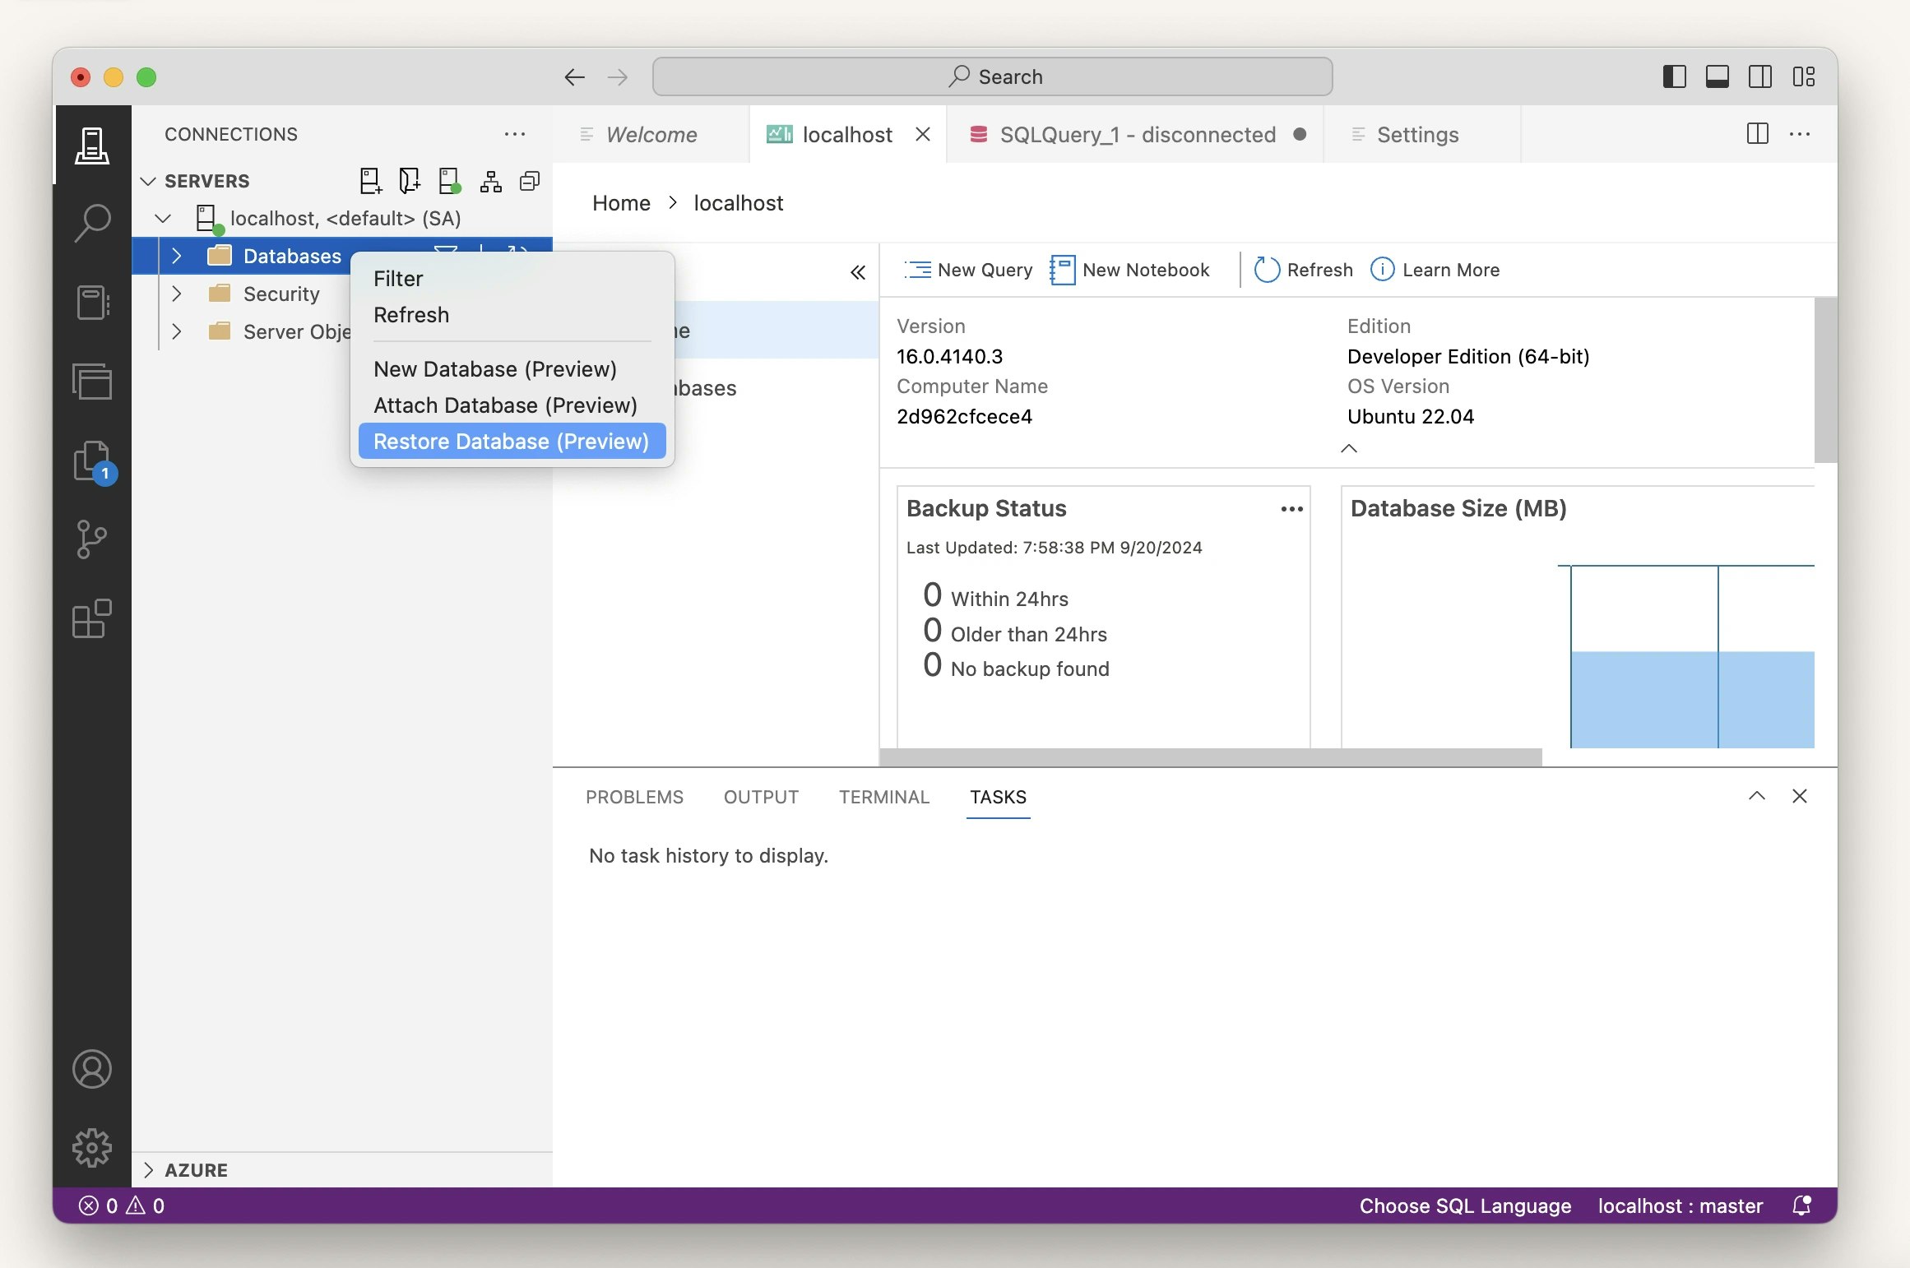Click the New Server Group icon
The image size is (1910, 1268).
(x=410, y=181)
